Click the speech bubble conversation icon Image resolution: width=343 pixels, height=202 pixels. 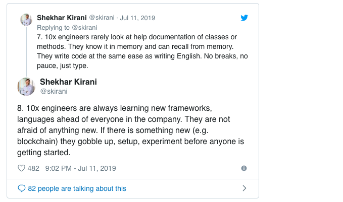21,188
